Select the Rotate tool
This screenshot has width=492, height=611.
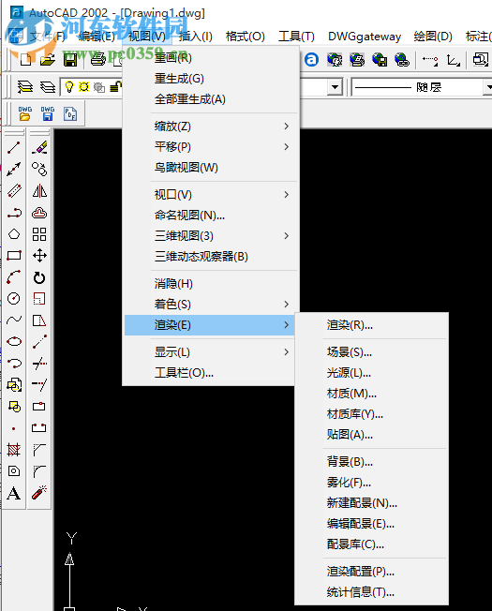(x=39, y=277)
